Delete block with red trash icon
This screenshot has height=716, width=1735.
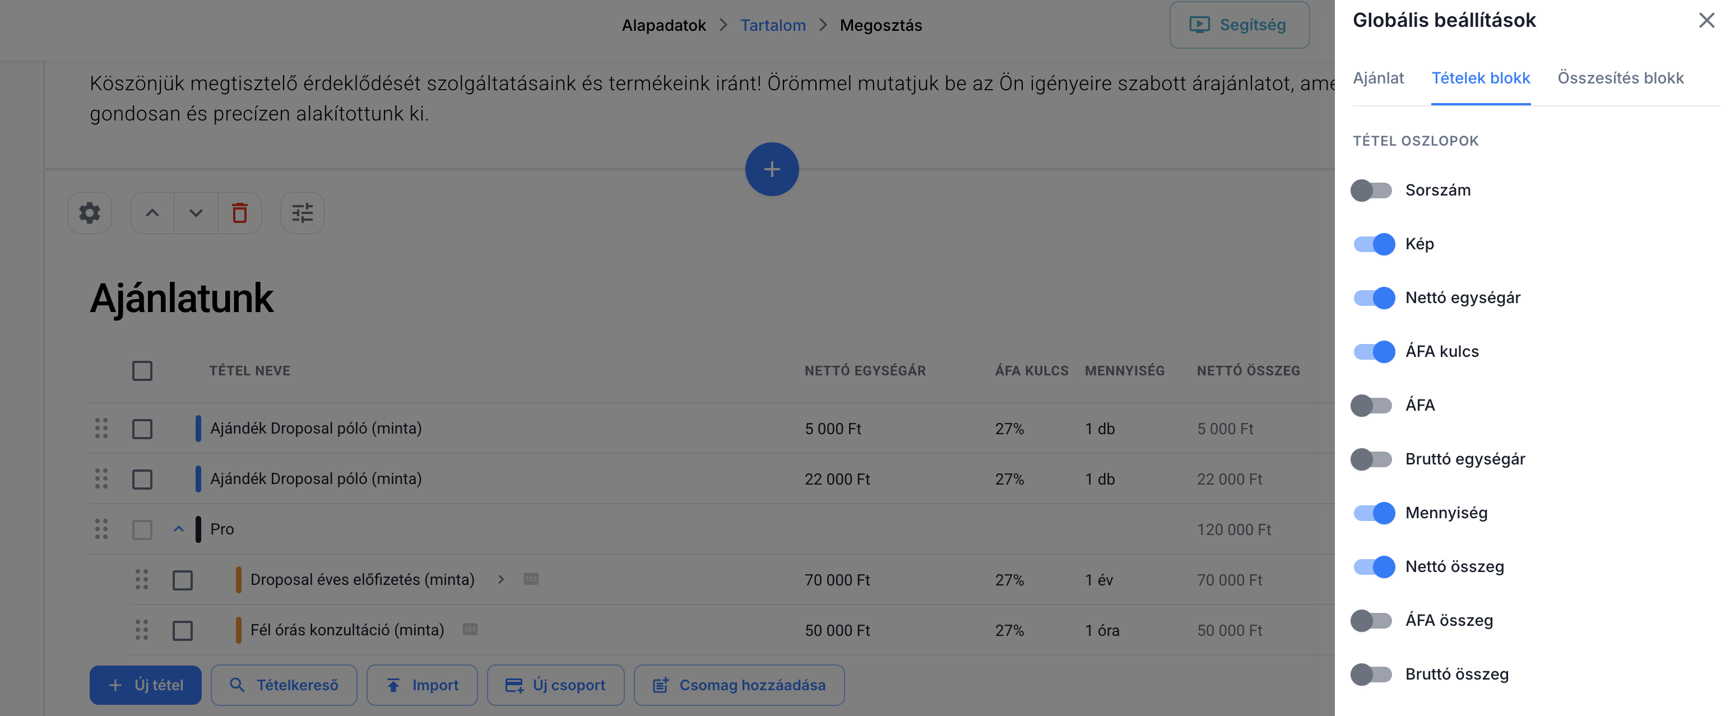click(239, 213)
